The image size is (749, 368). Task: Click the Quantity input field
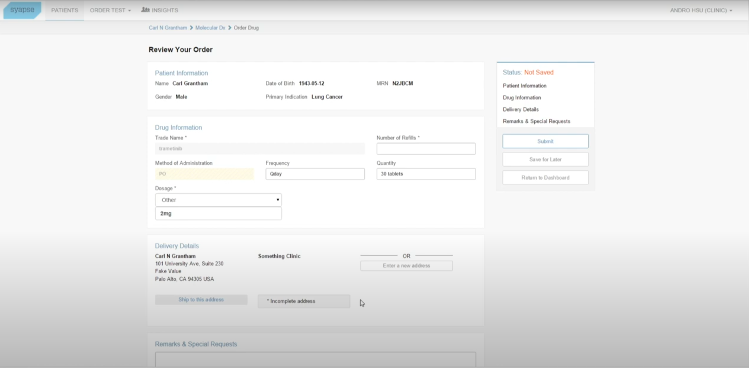coord(426,174)
